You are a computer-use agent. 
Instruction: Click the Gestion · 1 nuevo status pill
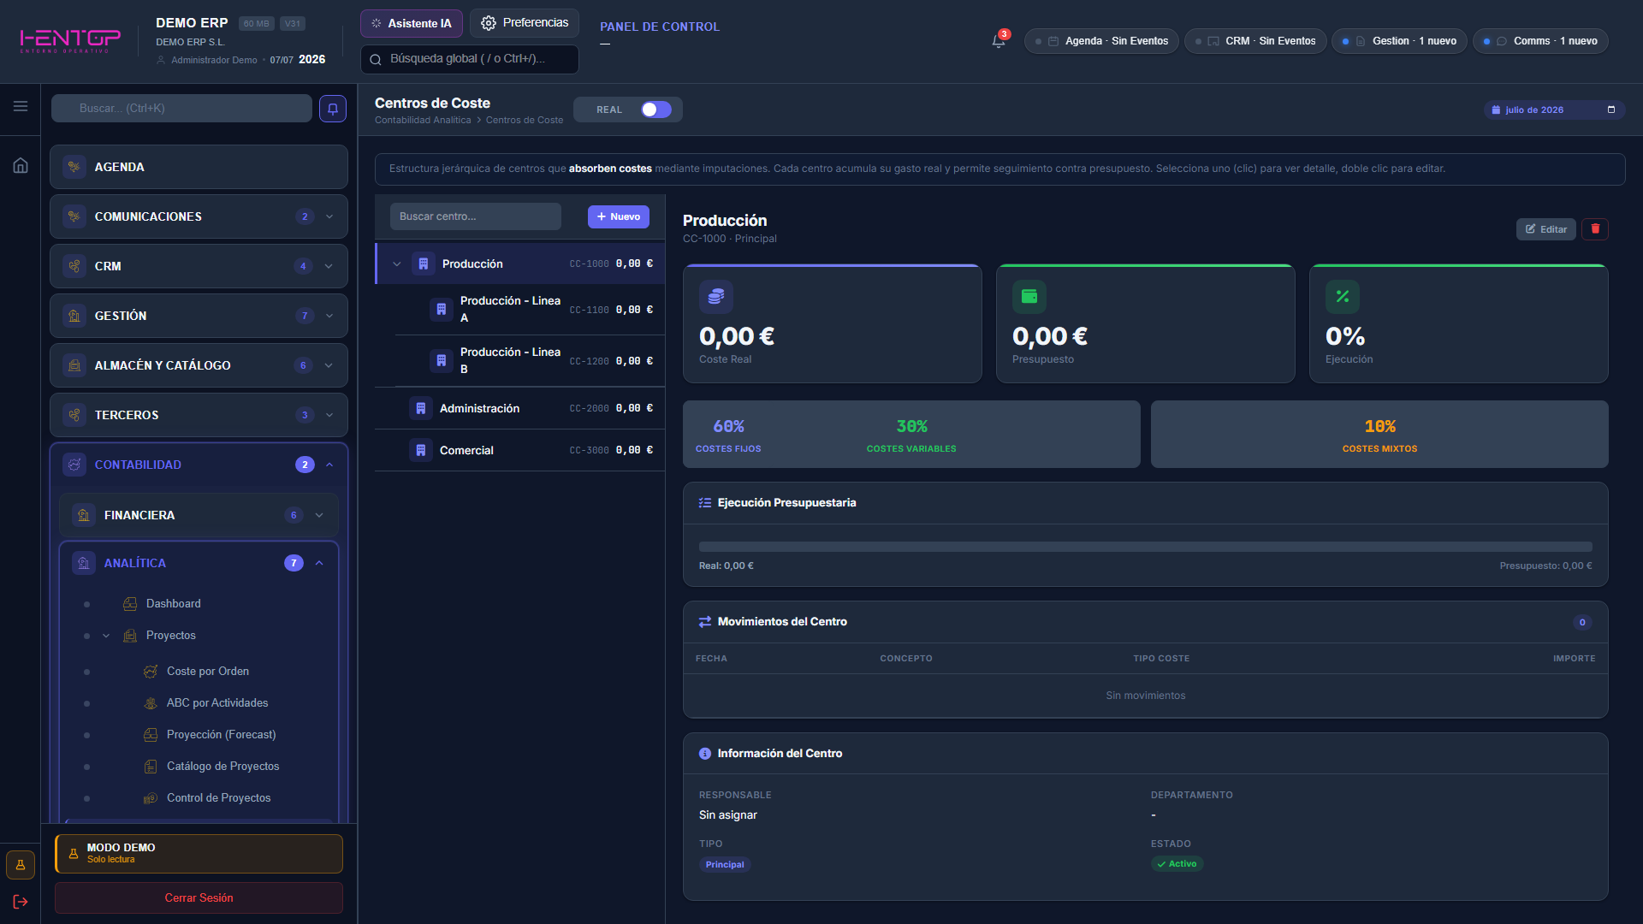click(1400, 41)
